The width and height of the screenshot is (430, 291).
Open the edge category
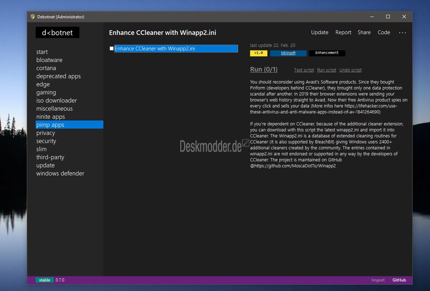coord(43,84)
